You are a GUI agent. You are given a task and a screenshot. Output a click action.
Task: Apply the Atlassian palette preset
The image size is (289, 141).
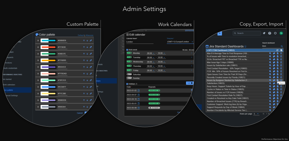pyautogui.click(x=89, y=35)
